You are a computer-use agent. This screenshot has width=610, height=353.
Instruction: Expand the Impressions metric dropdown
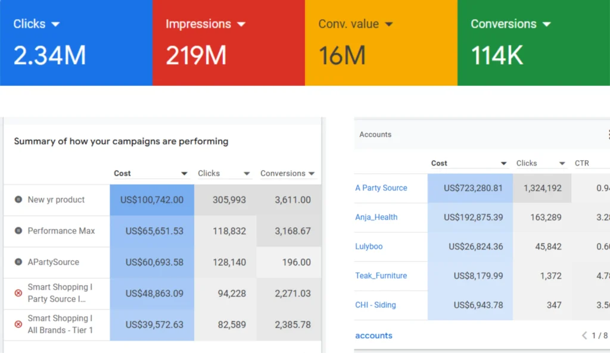pyautogui.click(x=241, y=24)
